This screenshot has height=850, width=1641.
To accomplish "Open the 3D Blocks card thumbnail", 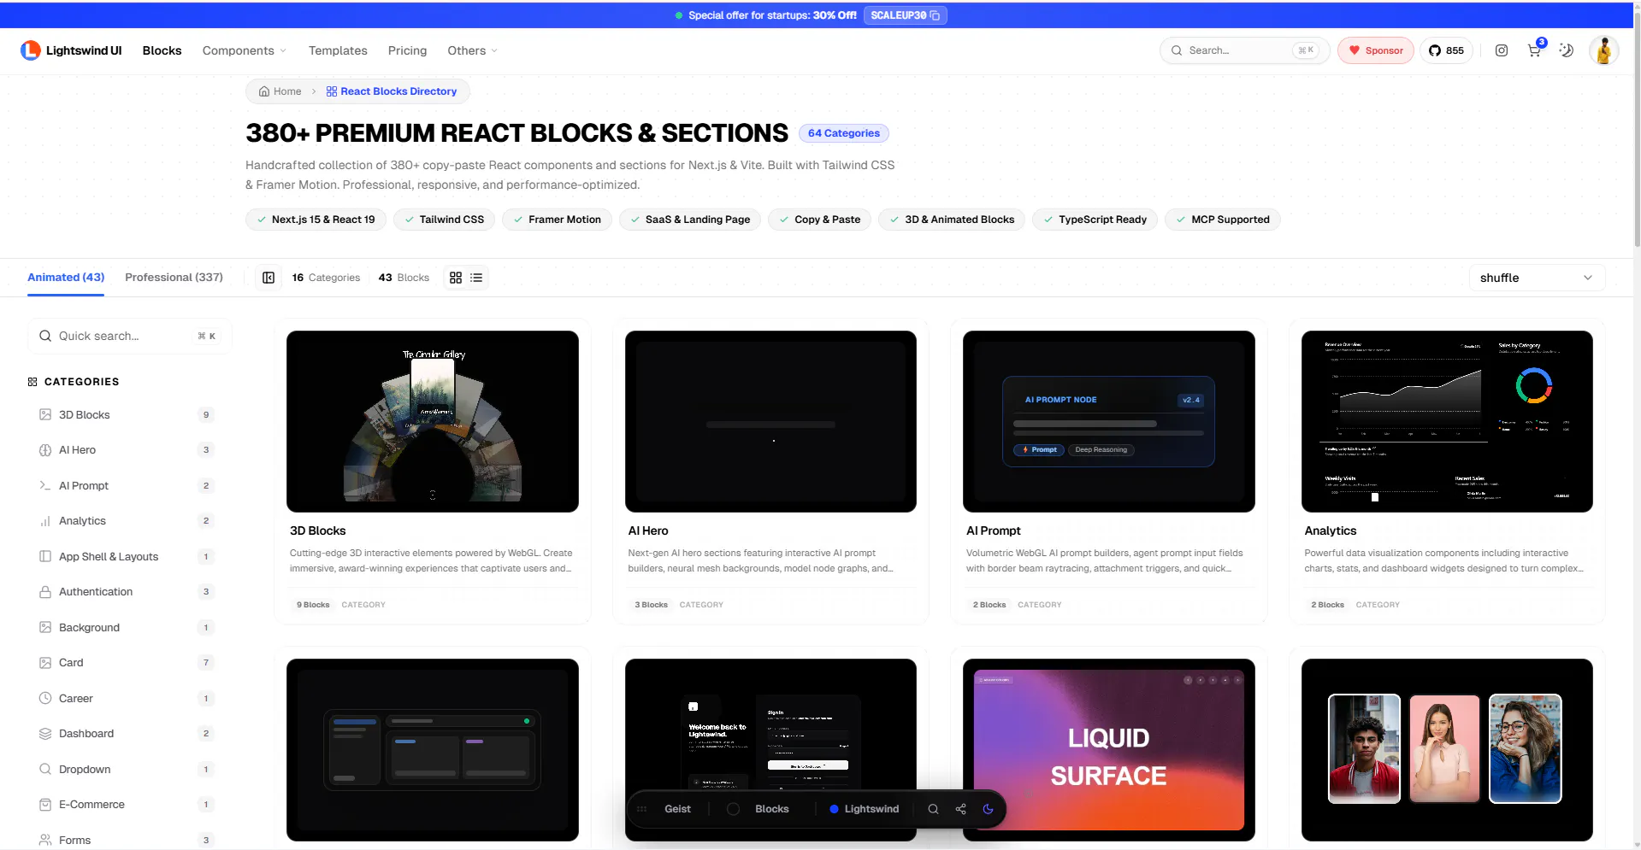I will 433,421.
